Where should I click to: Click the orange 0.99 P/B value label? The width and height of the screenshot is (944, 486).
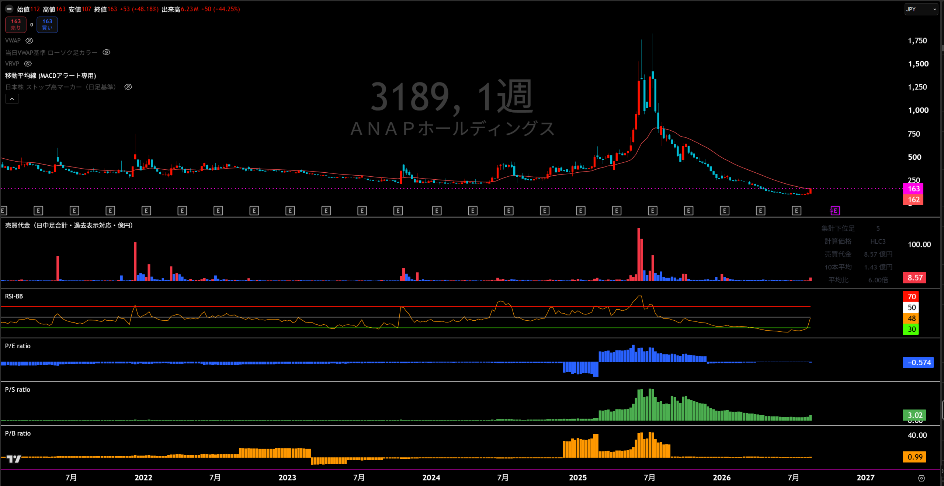tap(915, 457)
